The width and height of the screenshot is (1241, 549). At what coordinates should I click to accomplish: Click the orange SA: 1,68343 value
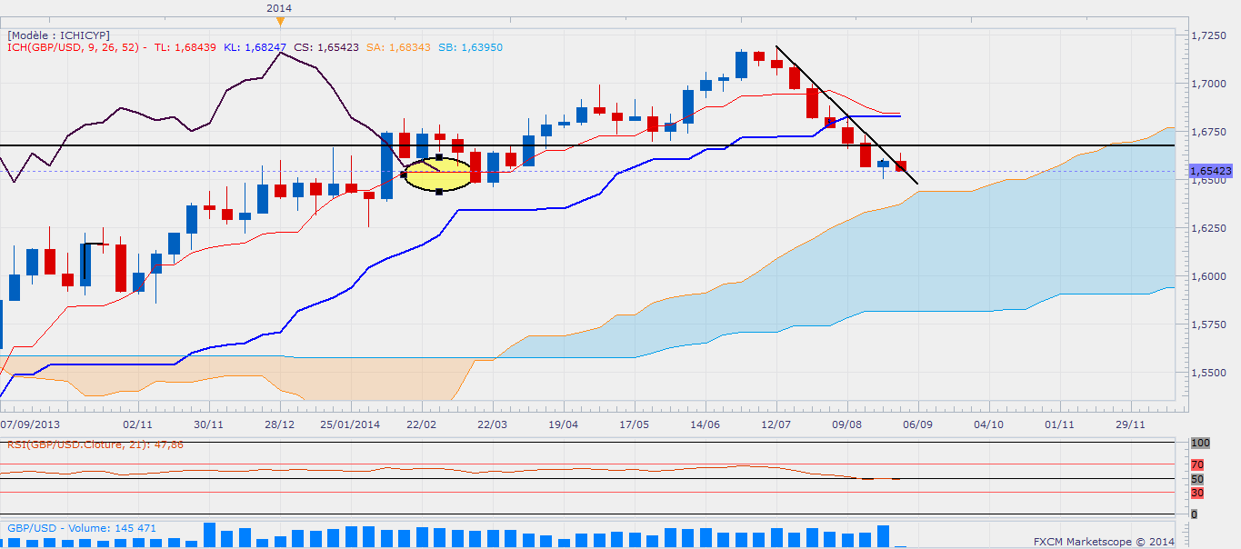tap(396, 46)
